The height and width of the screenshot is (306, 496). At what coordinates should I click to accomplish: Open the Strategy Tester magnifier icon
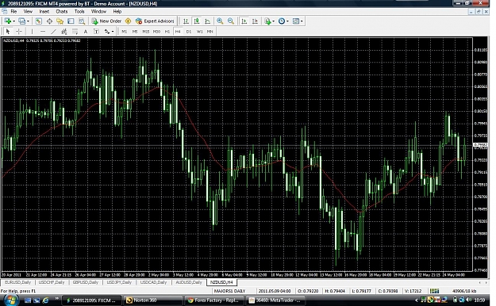coord(82,21)
